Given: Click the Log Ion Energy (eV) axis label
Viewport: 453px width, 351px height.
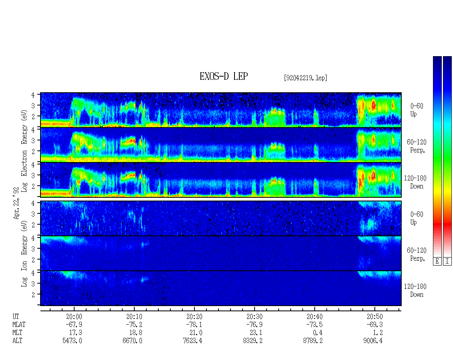Looking at the screenshot, I should (x=24, y=254).
